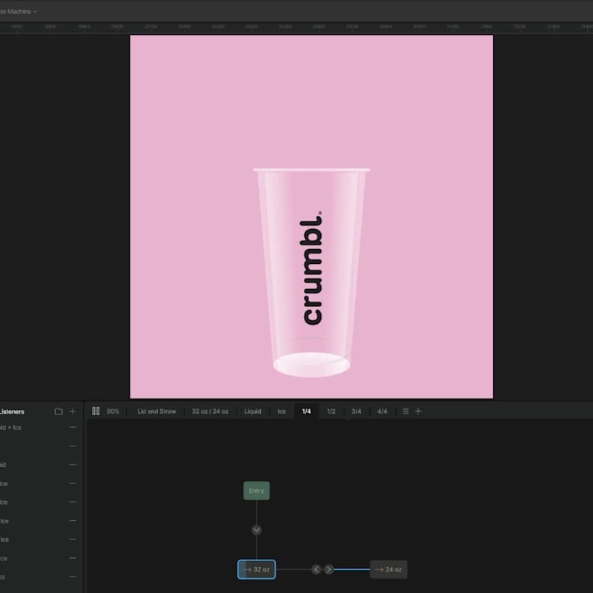Select the 32 oz state node

click(x=256, y=569)
